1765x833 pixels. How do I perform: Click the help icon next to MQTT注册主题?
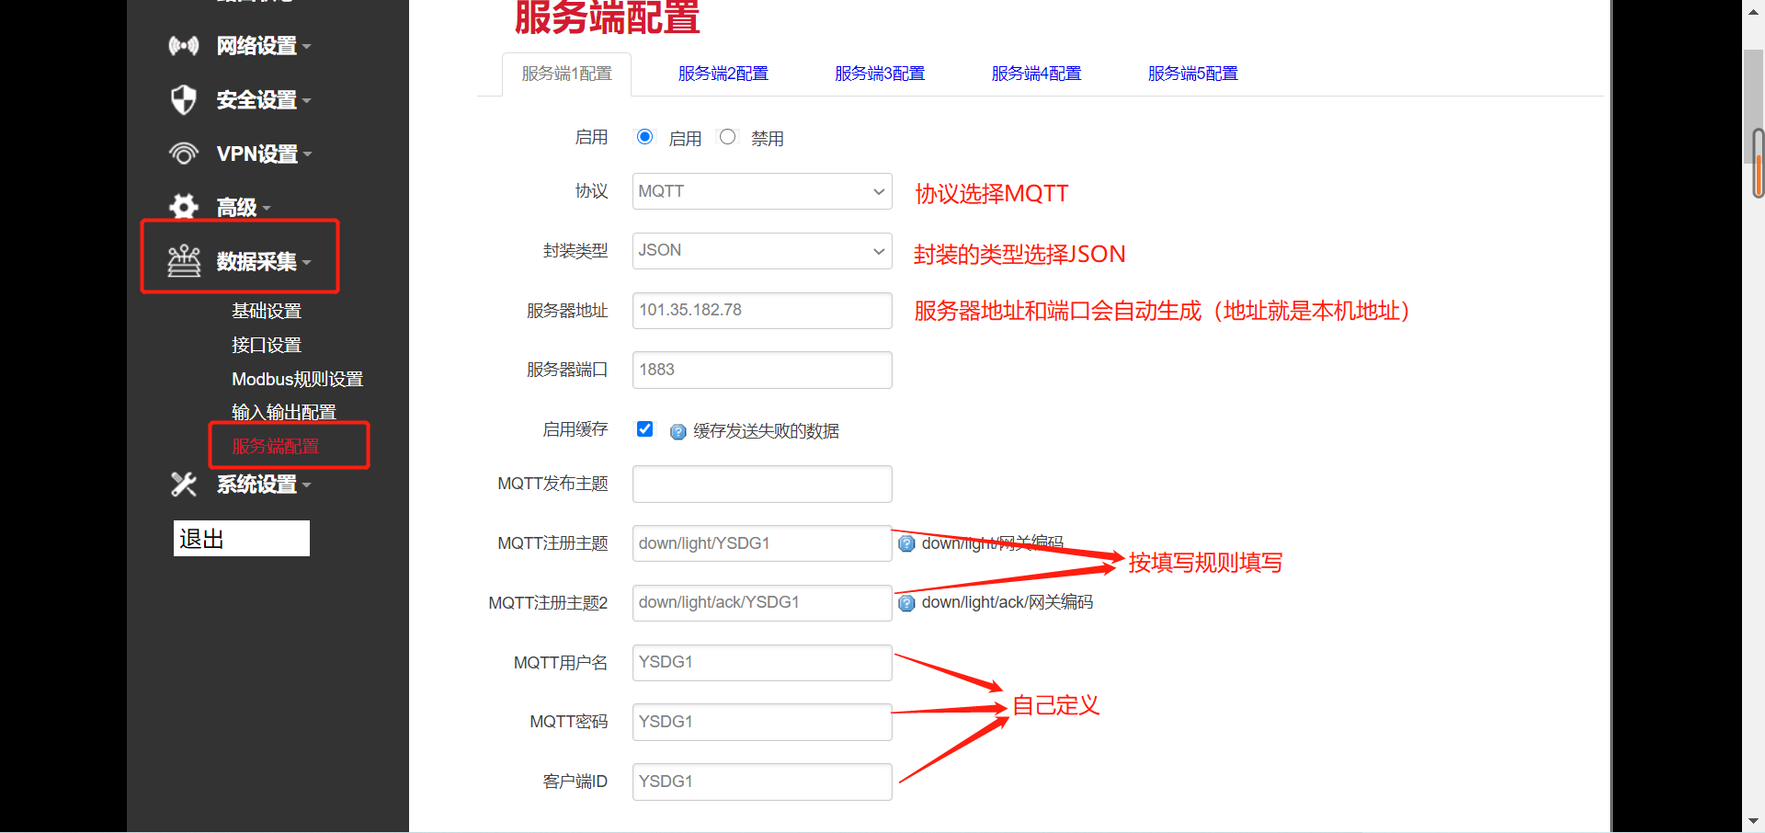[x=906, y=543]
